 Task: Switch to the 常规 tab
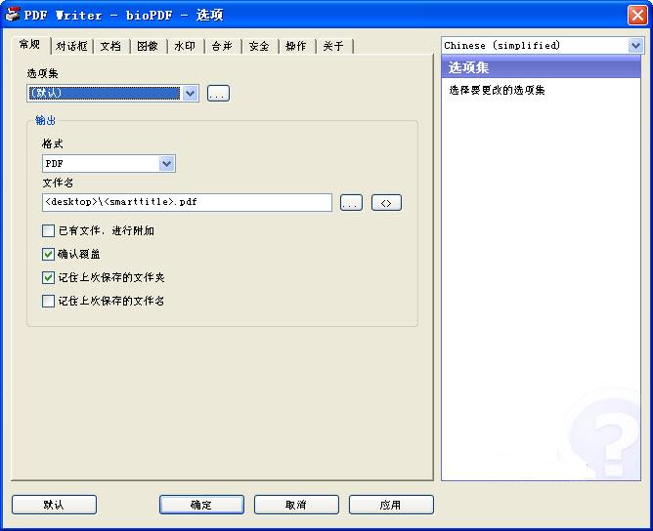click(x=30, y=45)
